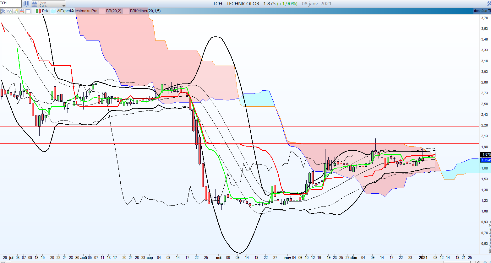Open the '1 jour / 10 ans' timeframe dropdown
This screenshot has height=263, width=491.
(48, 4)
